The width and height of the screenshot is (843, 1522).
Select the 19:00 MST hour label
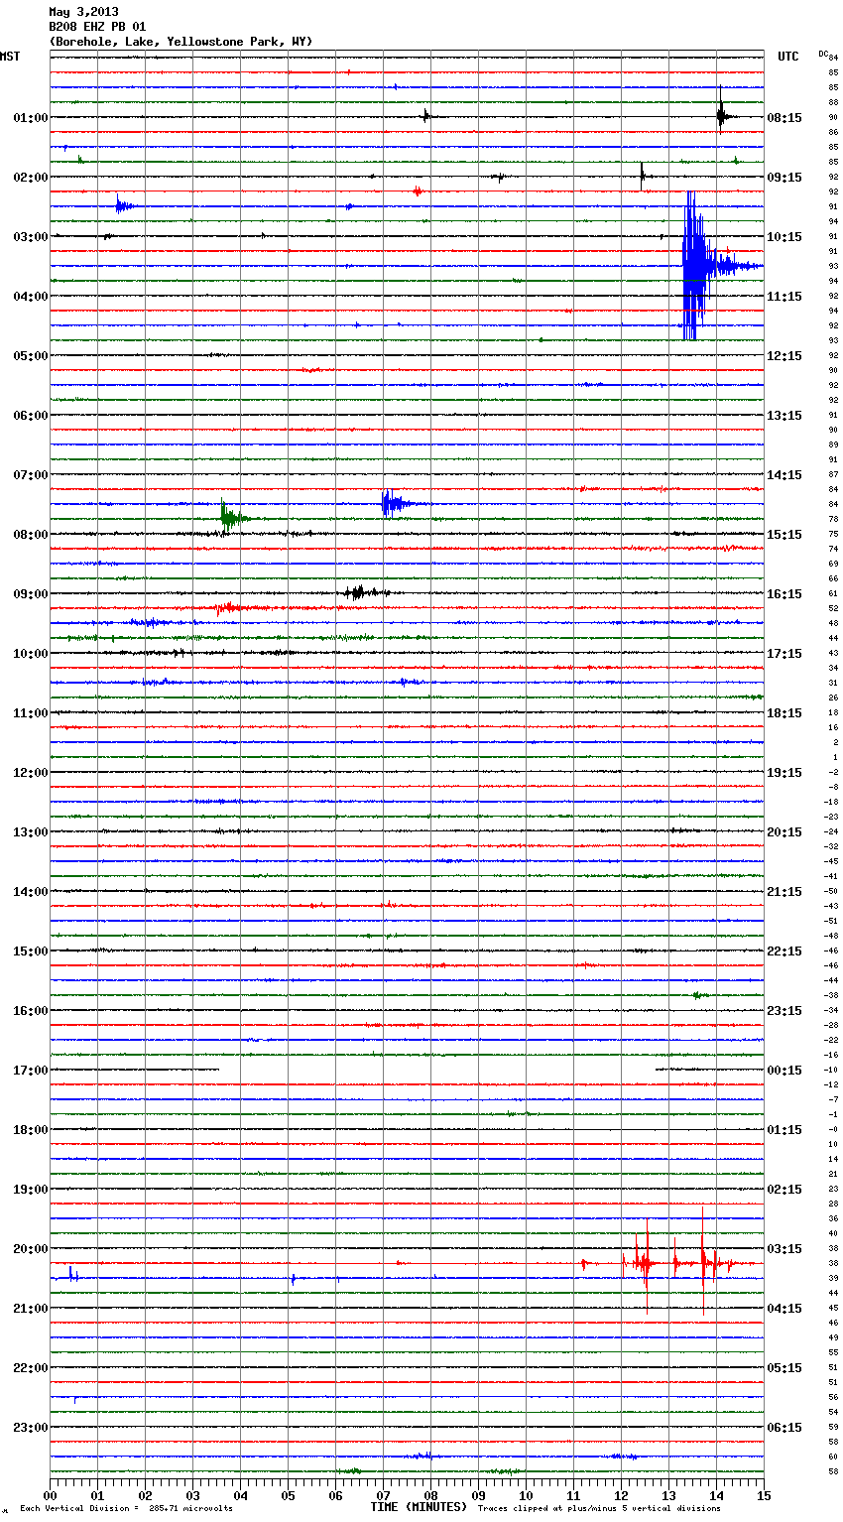pos(31,1189)
